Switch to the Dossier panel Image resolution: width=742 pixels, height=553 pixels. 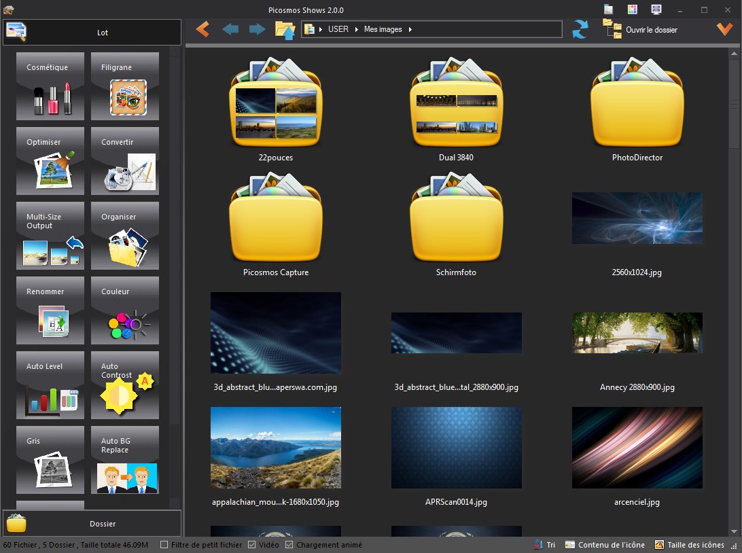92,523
